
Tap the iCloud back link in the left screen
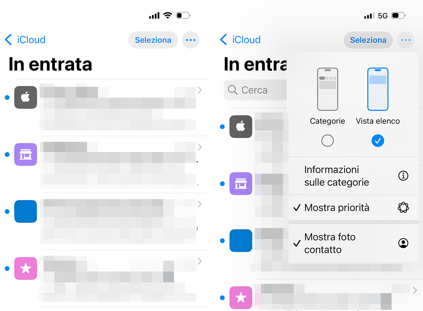31,40
